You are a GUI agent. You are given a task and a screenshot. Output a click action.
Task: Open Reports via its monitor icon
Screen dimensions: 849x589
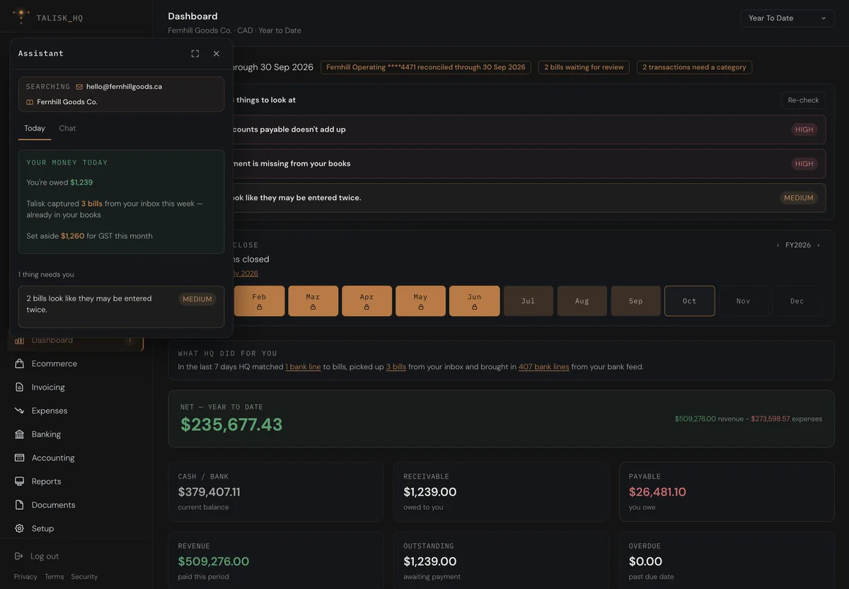[x=19, y=482]
